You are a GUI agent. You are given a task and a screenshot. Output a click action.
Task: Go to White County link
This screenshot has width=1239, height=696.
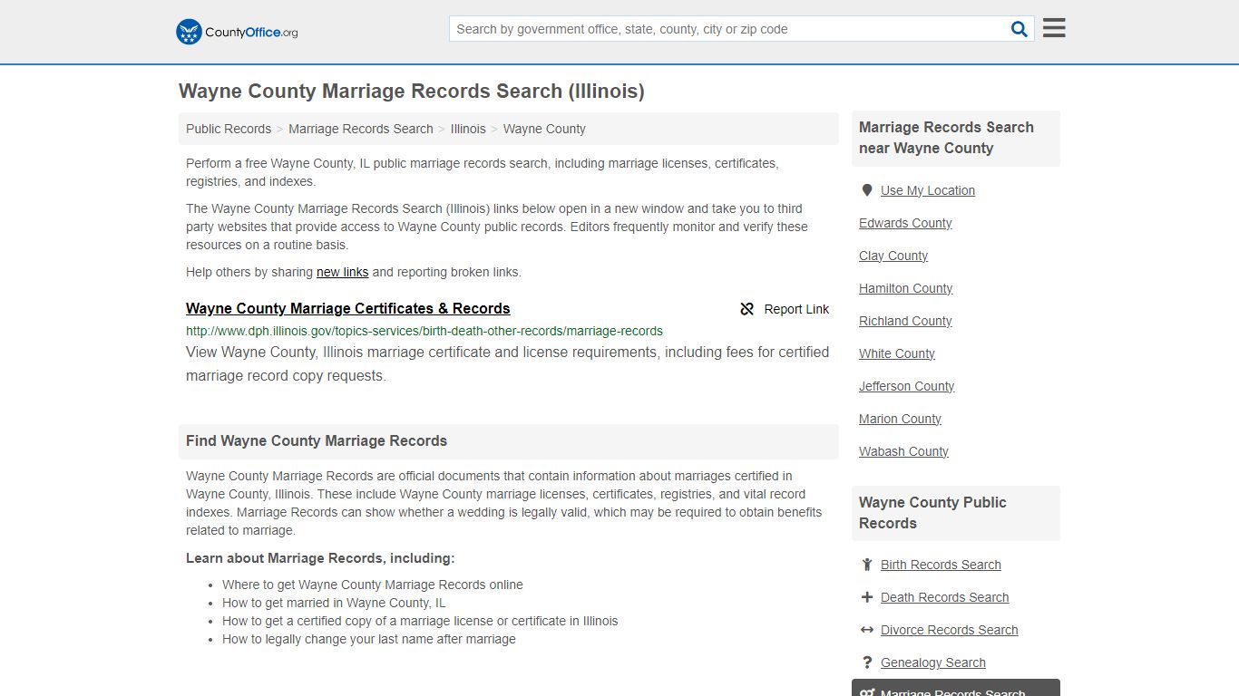coord(897,353)
